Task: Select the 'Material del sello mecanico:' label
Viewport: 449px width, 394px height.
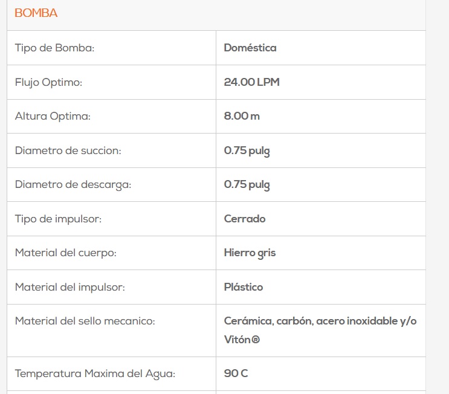Action: [x=85, y=321]
